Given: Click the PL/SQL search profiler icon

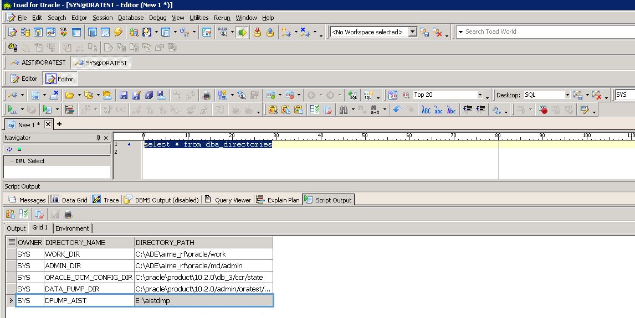Looking at the screenshot, I should (223, 32).
